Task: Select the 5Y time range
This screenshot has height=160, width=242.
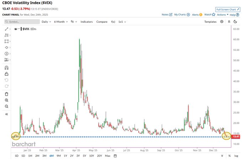Action: (84, 156)
